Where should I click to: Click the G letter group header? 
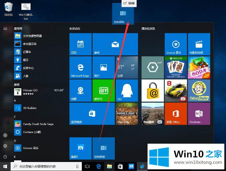coord(15,141)
